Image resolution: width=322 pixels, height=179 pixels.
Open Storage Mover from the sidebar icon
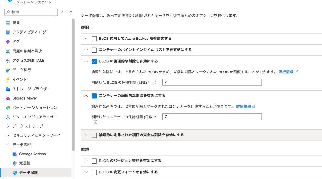click(x=8, y=98)
